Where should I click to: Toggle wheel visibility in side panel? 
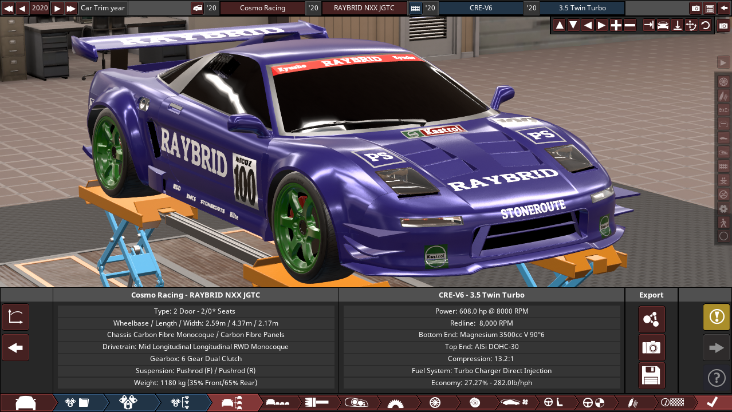pyautogui.click(x=723, y=82)
